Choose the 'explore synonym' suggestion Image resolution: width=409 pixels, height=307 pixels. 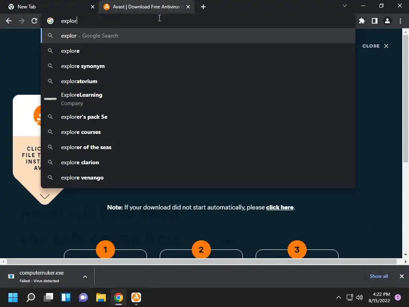click(198, 66)
